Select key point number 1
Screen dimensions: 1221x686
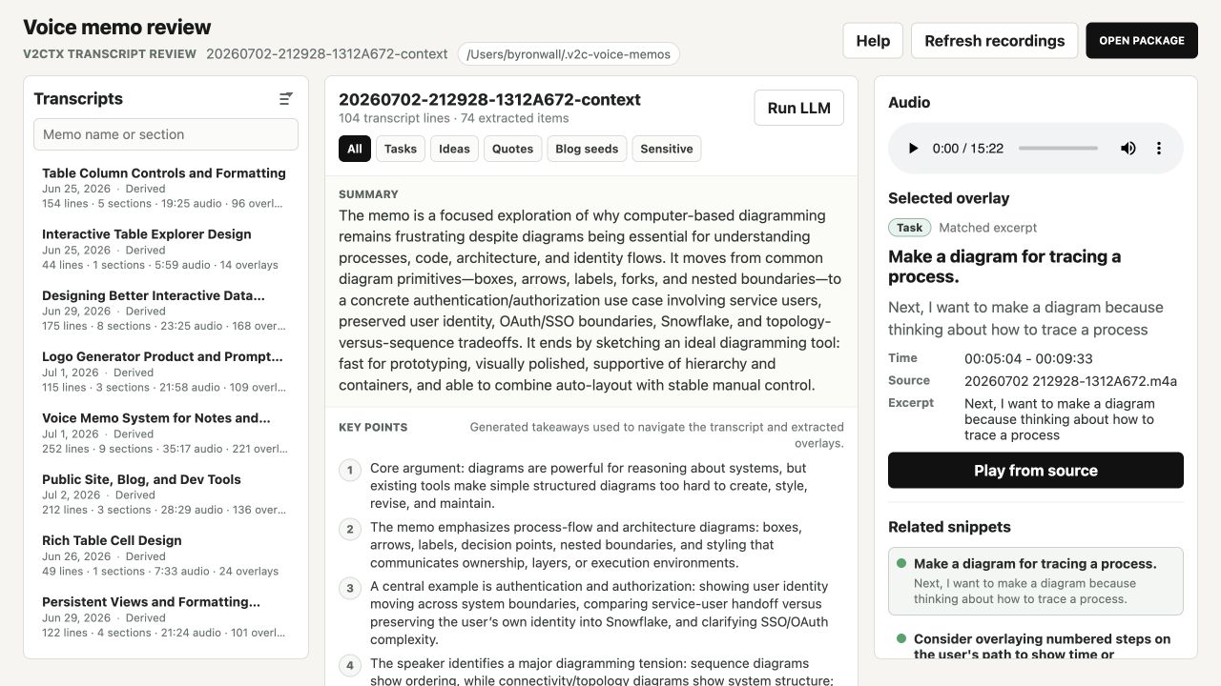point(590,486)
